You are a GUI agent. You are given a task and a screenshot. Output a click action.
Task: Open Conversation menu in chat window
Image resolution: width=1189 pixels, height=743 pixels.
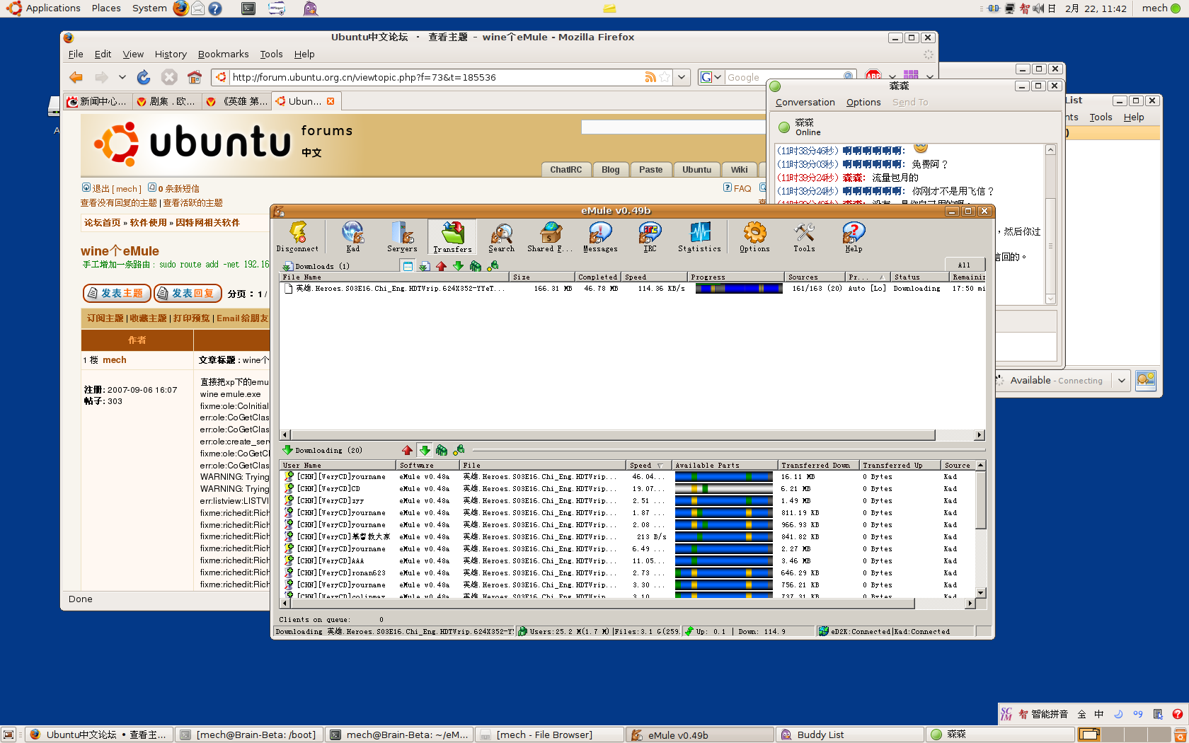point(805,102)
